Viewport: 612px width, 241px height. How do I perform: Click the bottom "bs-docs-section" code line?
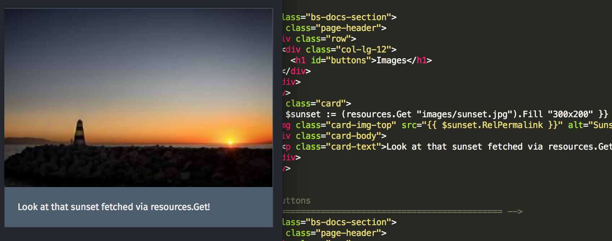click(339, 222)
